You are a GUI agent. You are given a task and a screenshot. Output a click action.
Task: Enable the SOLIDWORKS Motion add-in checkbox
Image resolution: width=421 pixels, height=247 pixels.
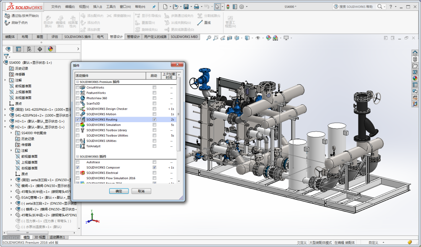tap(77, 114)
